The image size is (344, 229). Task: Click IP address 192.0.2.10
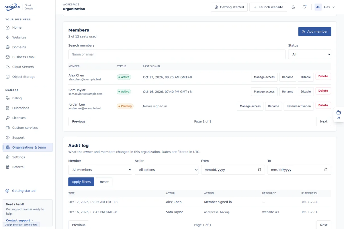click(x=309, y=202)
